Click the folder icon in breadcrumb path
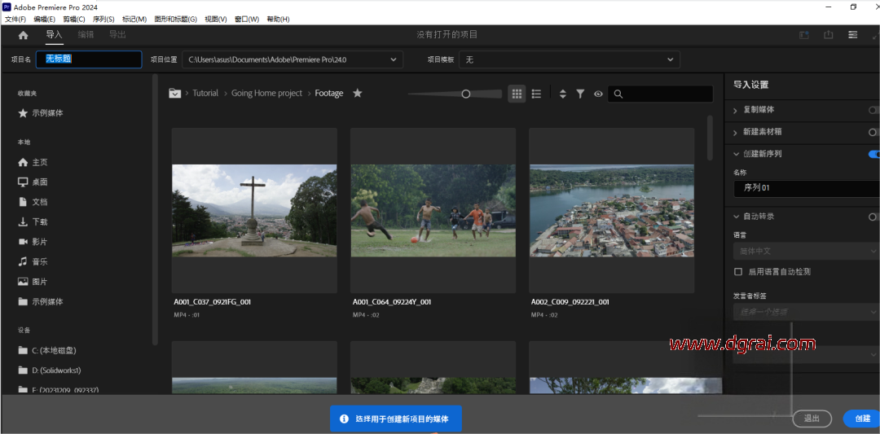This screenshot has width=880, height=434. 174,94
